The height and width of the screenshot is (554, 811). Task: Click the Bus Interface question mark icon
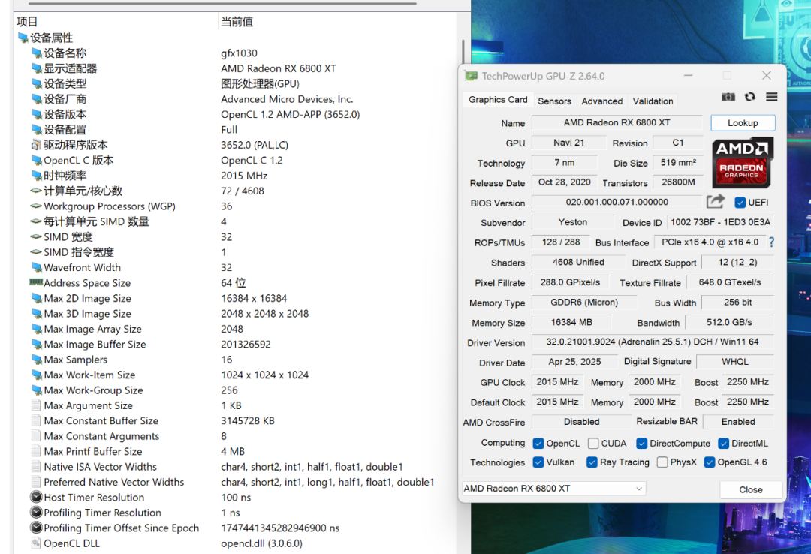(772, 242)
